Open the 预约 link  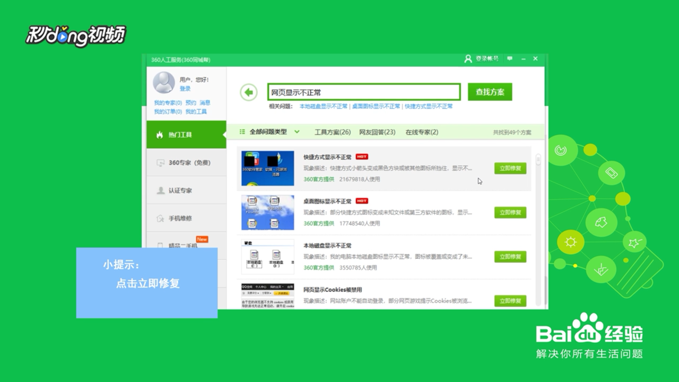pos(190,103)
